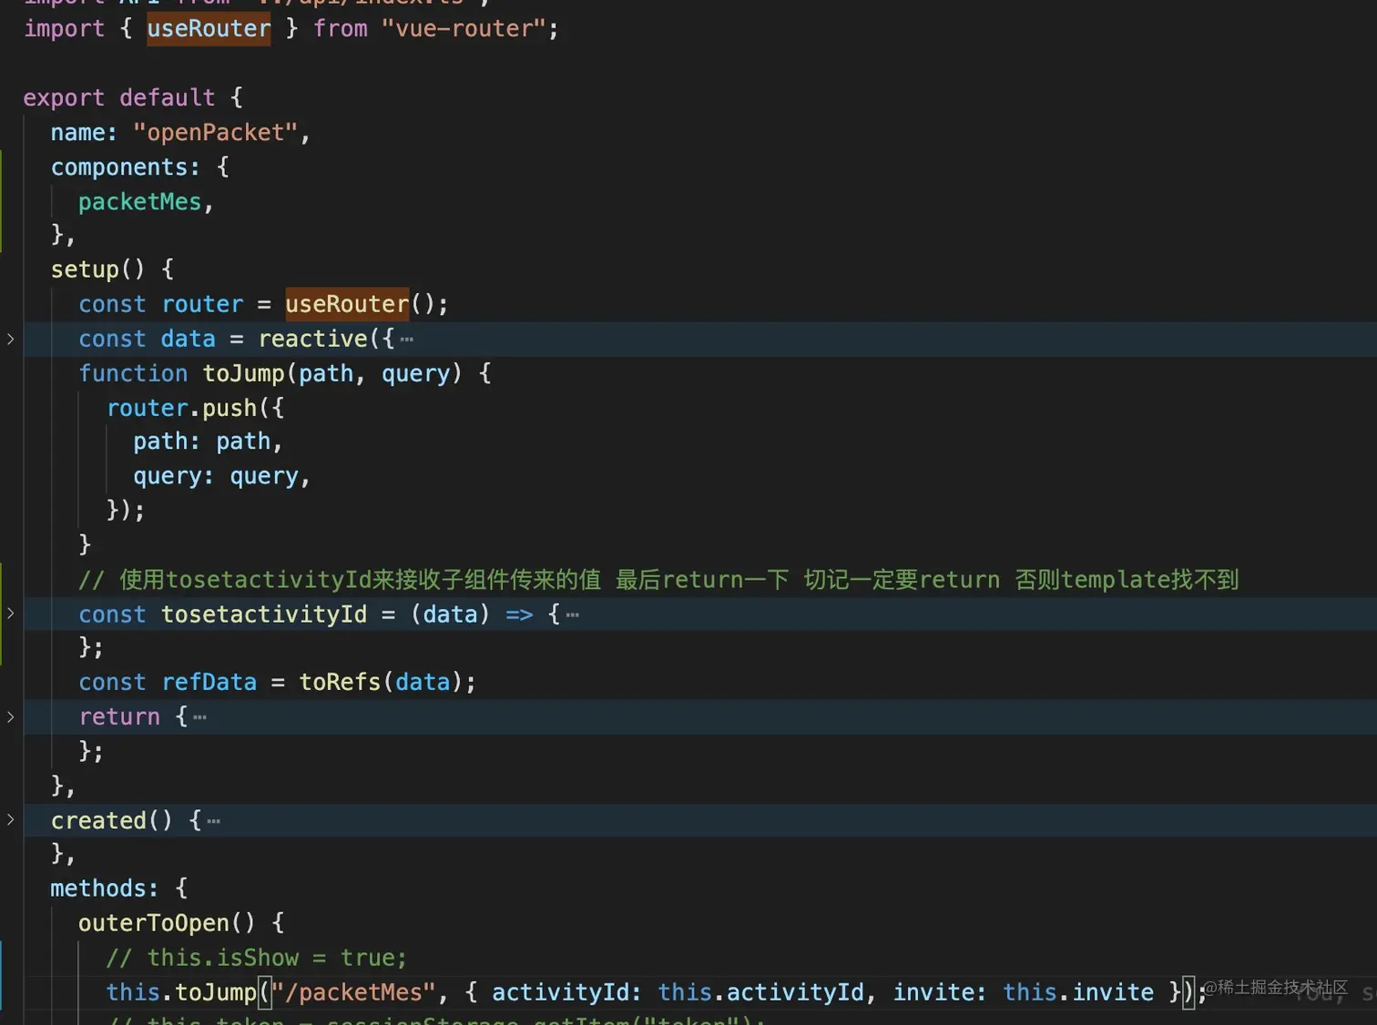The width and height of the screenshot is (1377, 1025).
Task: Click the 'toJump' function declaration name
Action: click(243, 373)
